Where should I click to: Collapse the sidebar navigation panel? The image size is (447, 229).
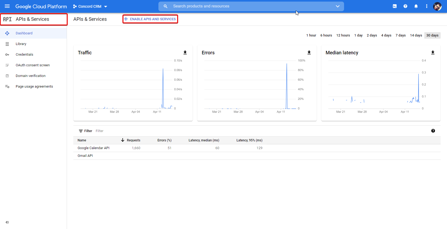(7, 222)
